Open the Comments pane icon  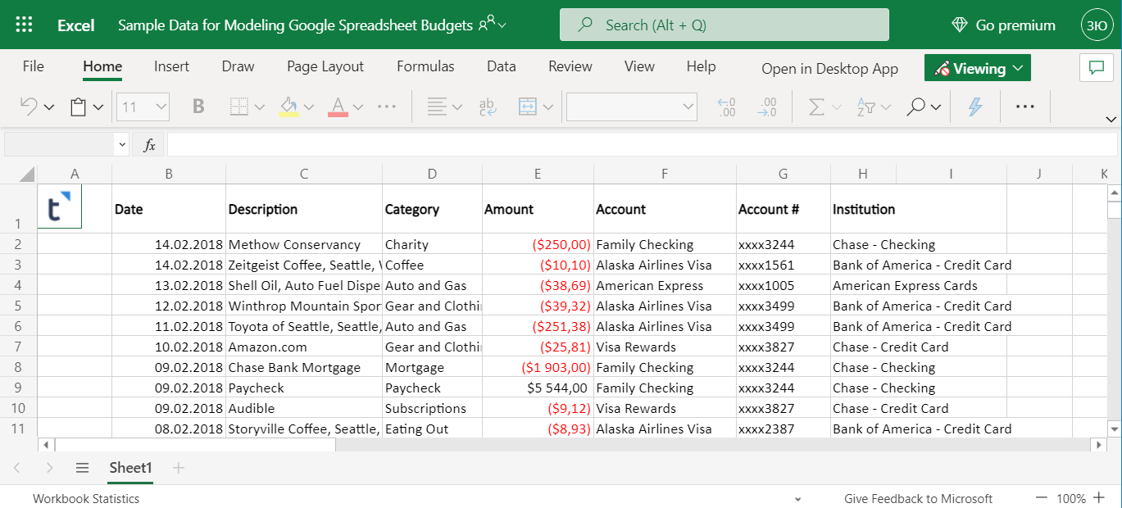(x=1096, y=68)
